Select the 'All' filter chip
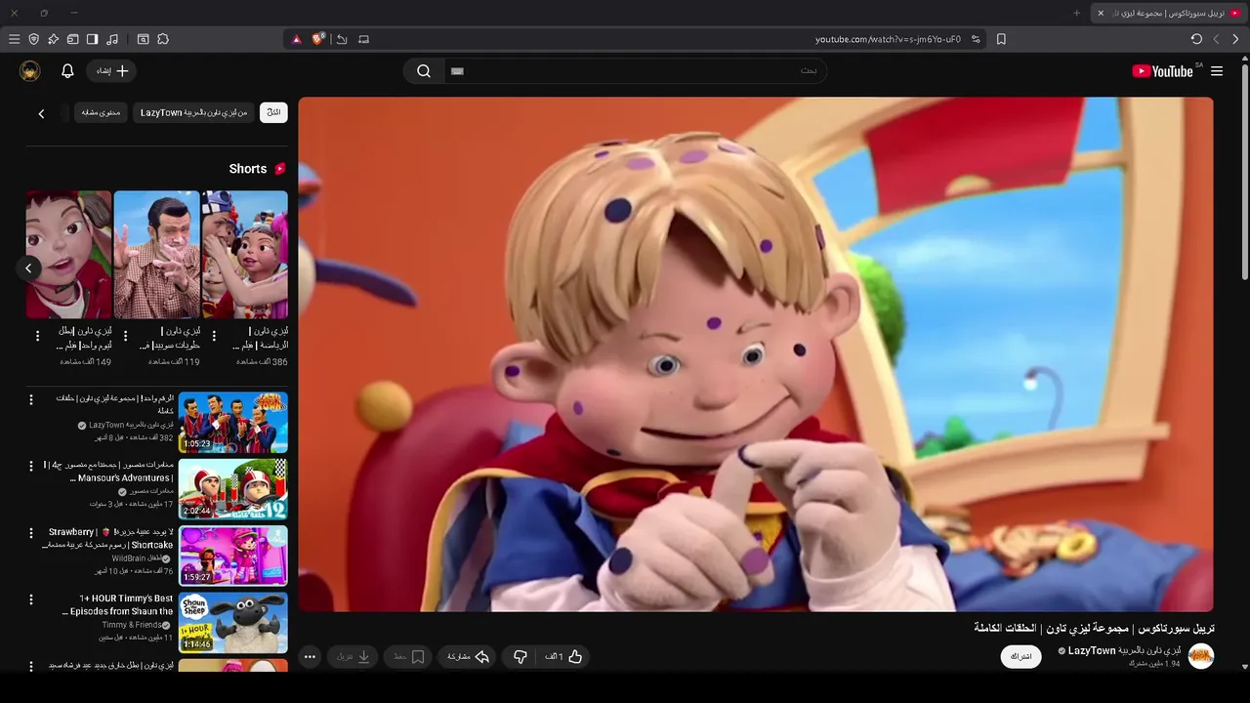This screenshot has height=703, width=1250. [x=273, y=112]
